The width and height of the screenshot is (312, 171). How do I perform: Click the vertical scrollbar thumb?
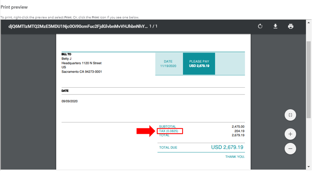coord(309,80)
